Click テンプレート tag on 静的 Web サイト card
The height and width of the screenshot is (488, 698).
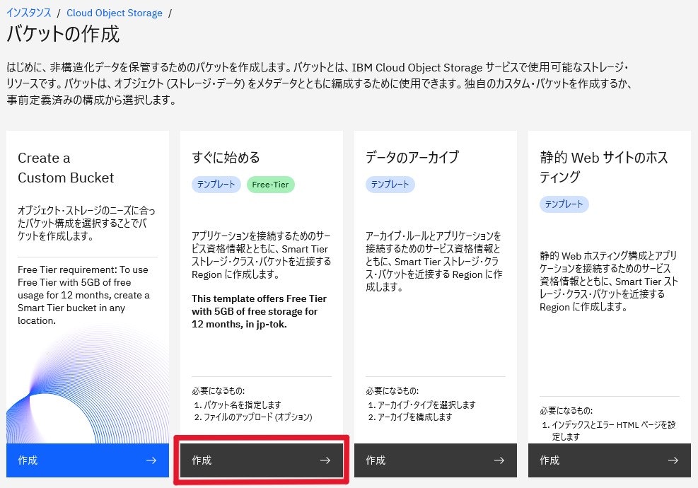tap(564, 204)
